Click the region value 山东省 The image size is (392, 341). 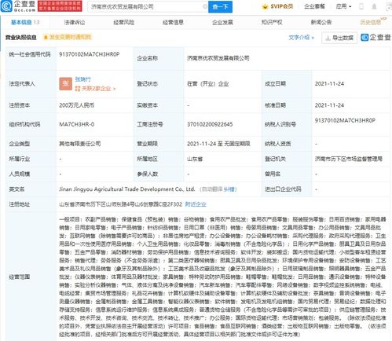pos(195,159)
